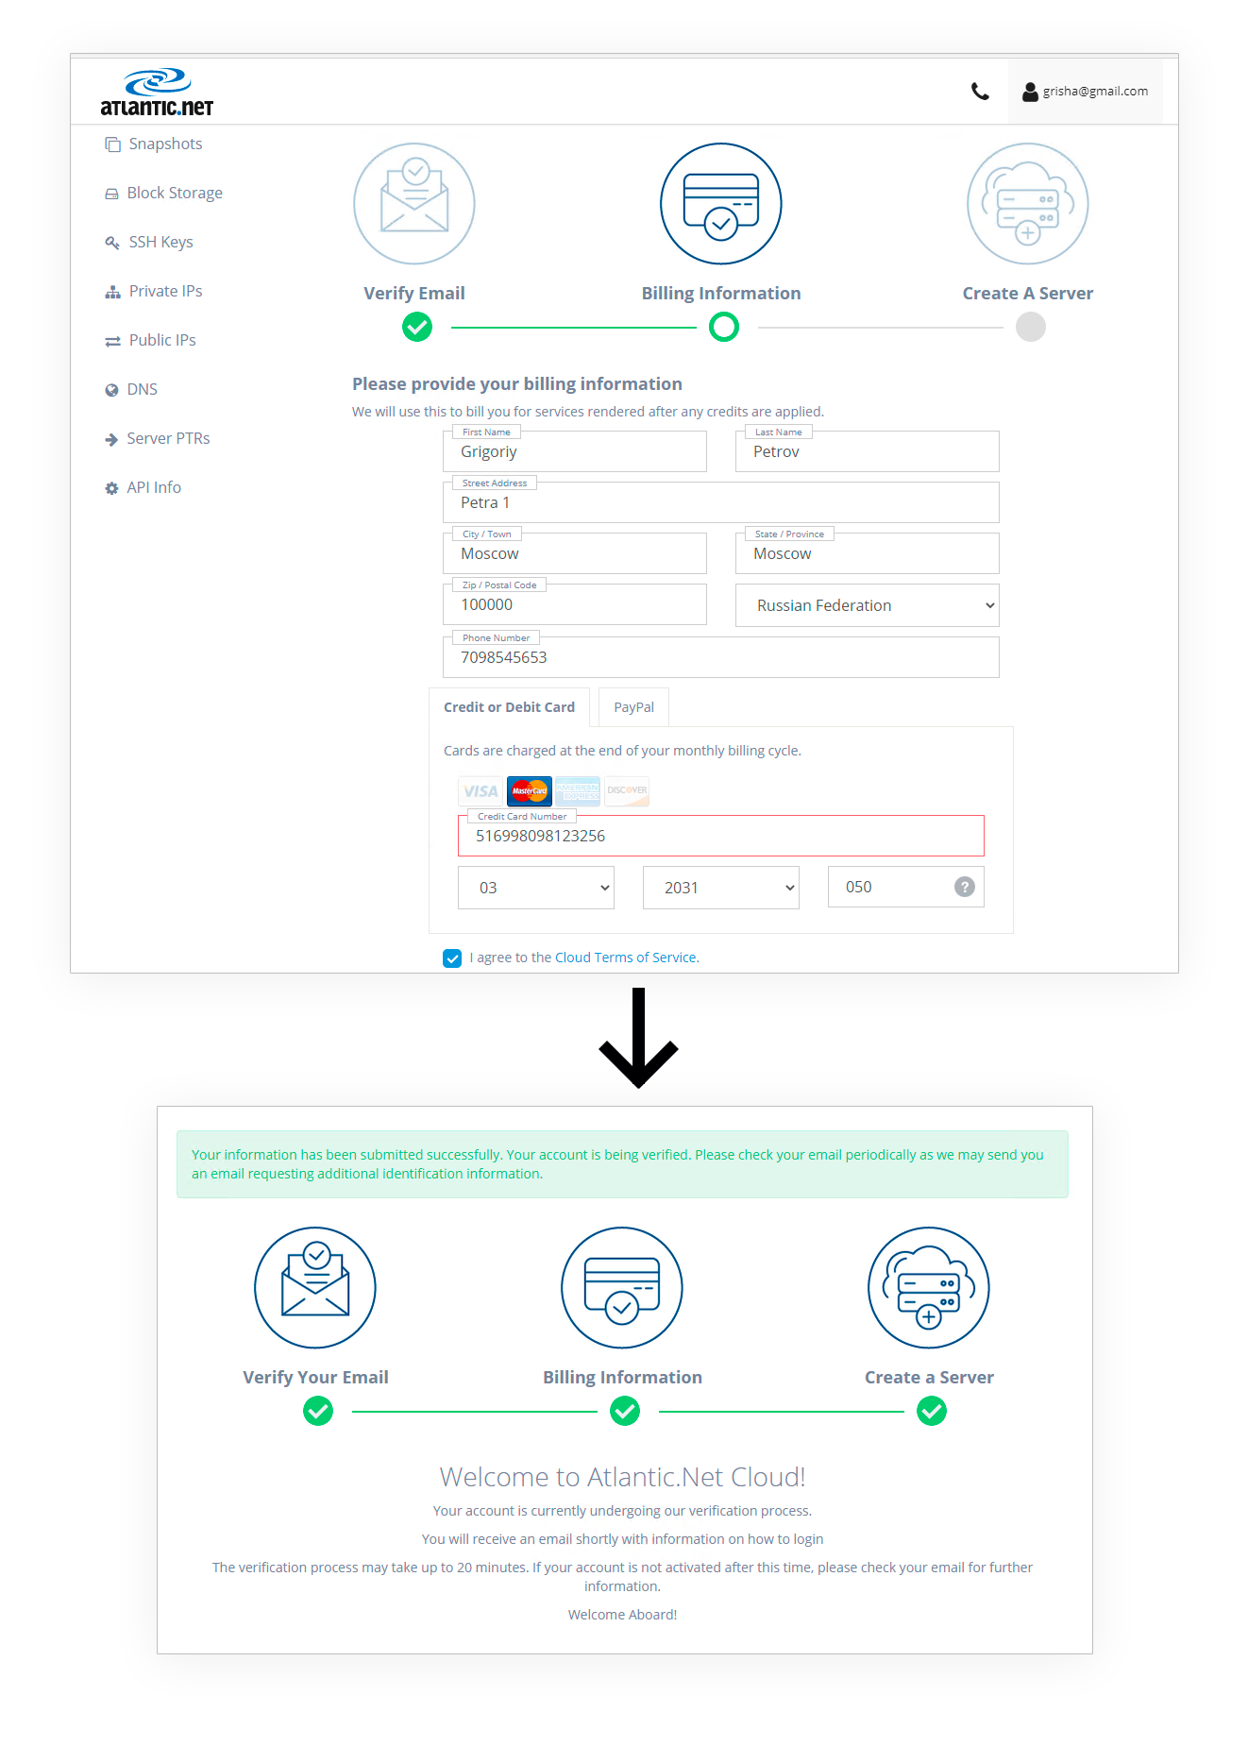Click the green check under Verify Your Email
Image resolution: width=1248 pixels, height=1746 pixels.
(x=318, y=1412)
